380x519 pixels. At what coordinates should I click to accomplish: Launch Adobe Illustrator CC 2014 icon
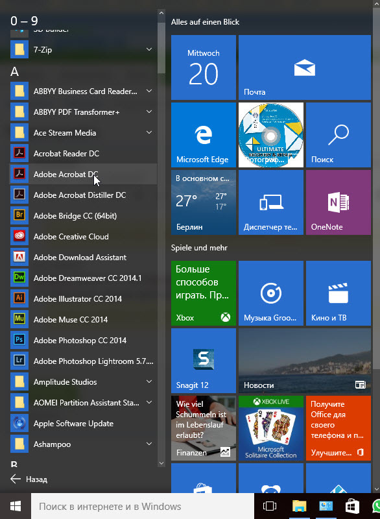click(19, 298)
